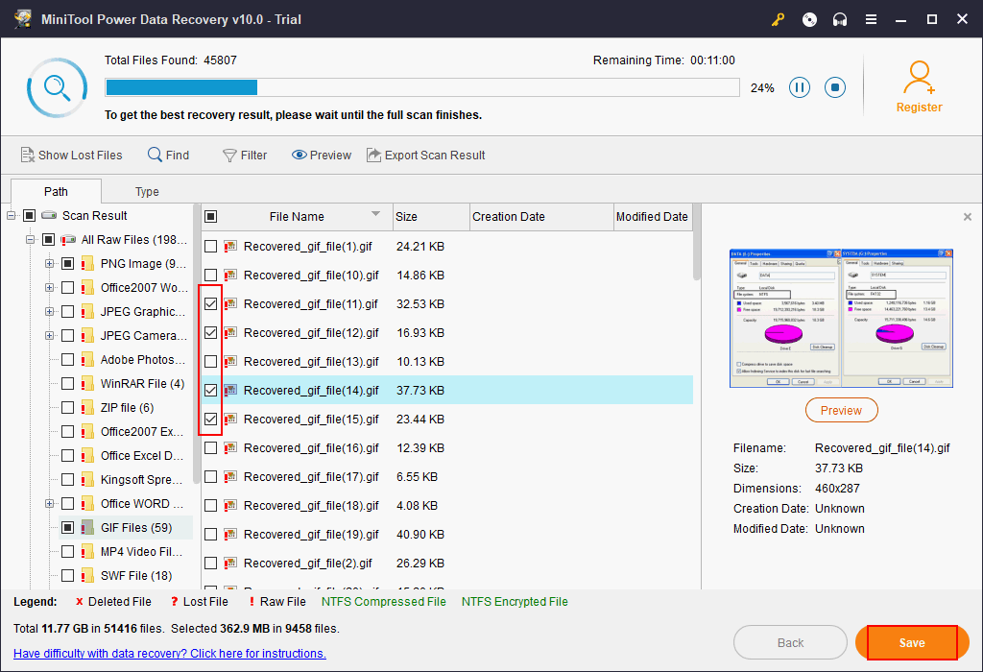Check Recovered_gif_file(10).gif checkbox
983x672 pixels.
[210, 276]
